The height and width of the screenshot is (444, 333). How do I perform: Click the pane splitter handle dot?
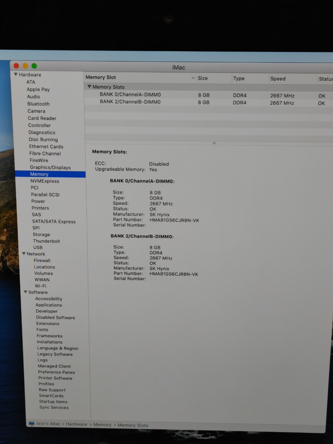[214, 143]
